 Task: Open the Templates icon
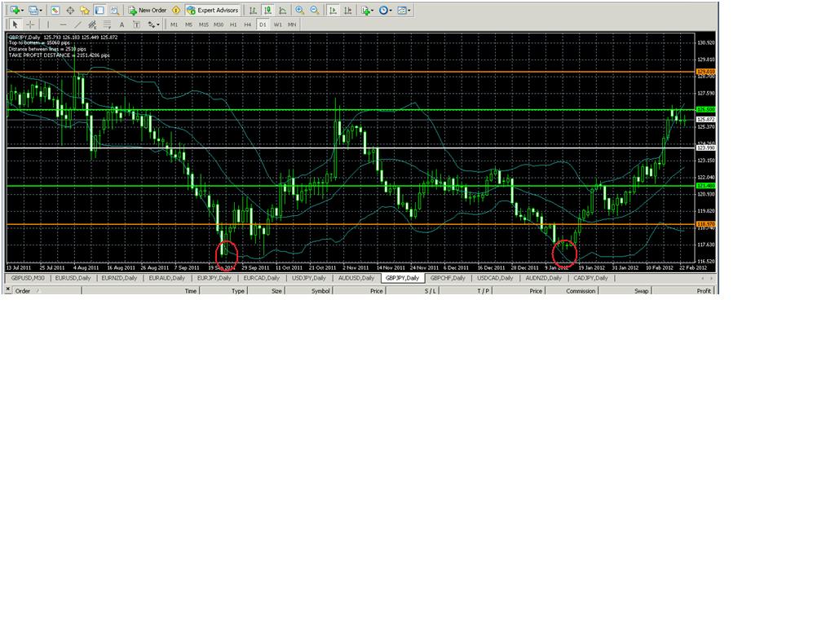coord(402,10)
